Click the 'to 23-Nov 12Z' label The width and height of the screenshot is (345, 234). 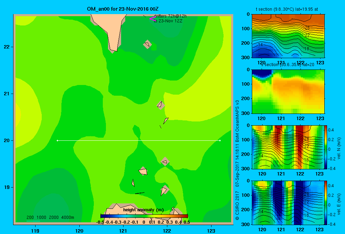click(x=168, y=21)
